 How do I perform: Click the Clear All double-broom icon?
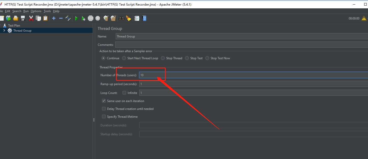click(x=113, y=18)
